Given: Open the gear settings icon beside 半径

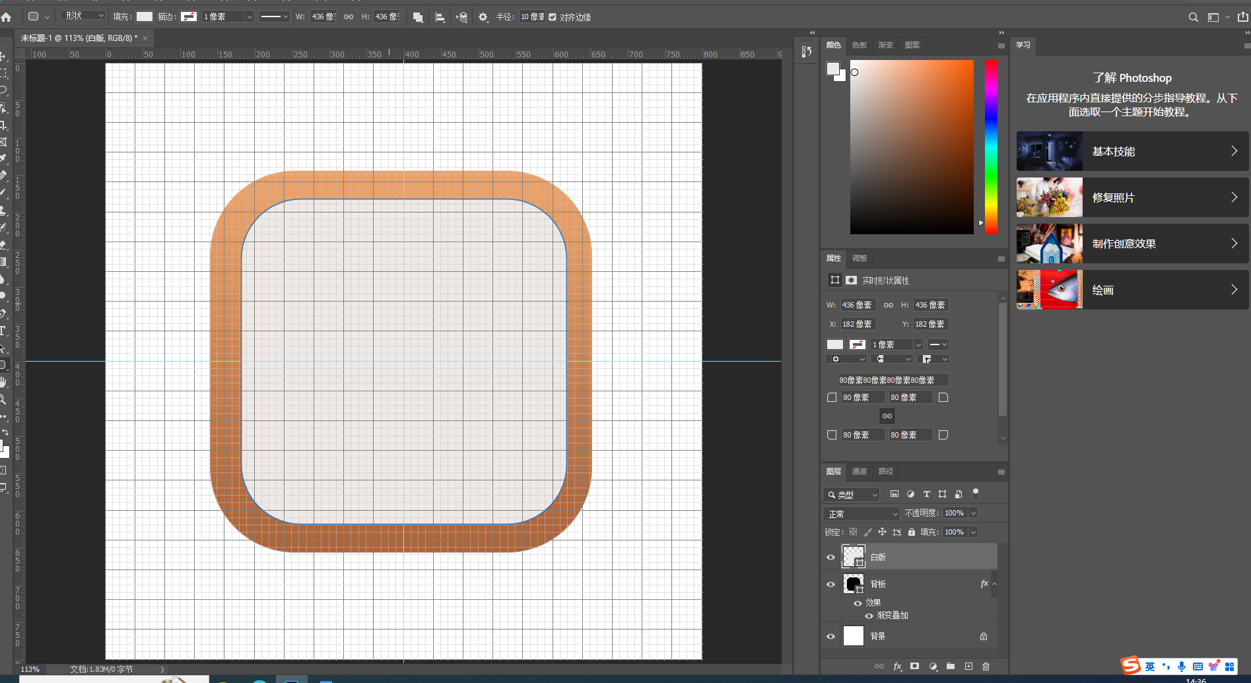Looking at the screenshot, I should click(x=483, y=17).
